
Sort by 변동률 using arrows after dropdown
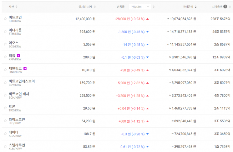pyautogui.click(x=154, y=7)
